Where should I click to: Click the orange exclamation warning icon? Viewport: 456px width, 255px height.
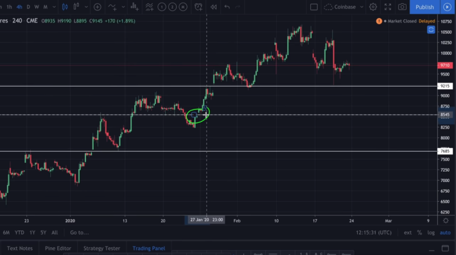379,21
